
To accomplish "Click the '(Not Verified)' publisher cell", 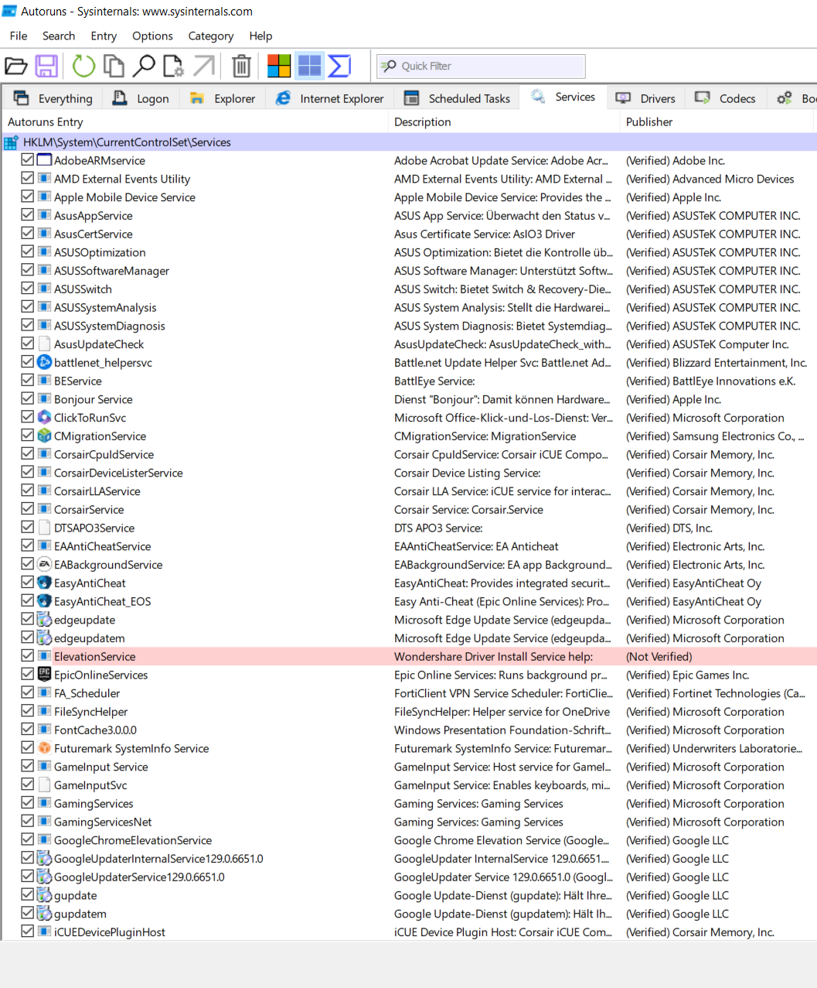I will click(x=659, y=657).
